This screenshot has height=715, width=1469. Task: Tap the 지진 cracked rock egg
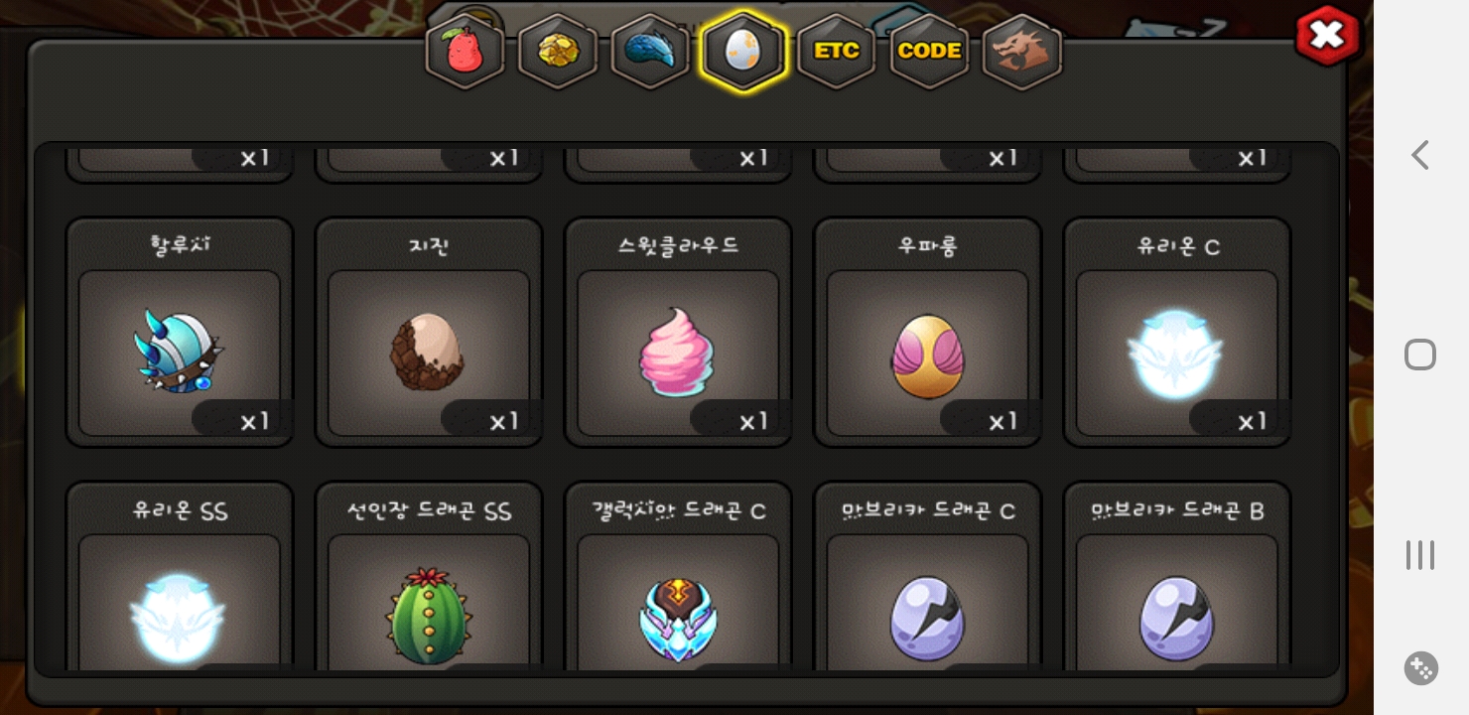coord(429,333)
